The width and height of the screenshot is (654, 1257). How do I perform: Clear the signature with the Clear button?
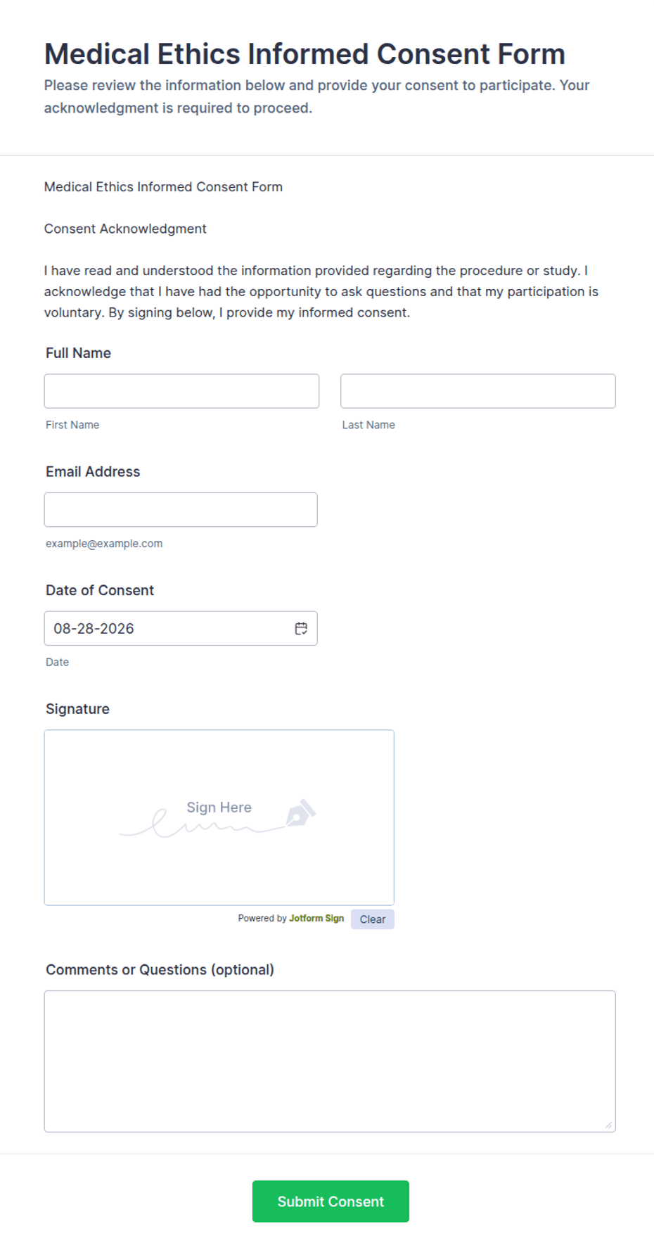tap(373, 919)
